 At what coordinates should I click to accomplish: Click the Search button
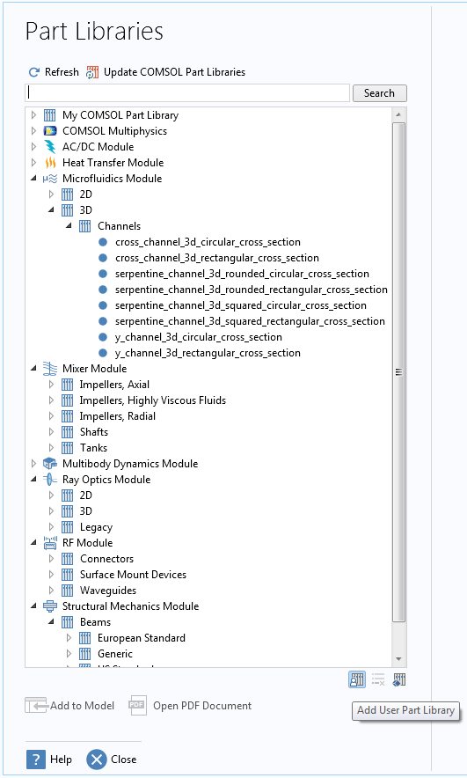[380, 93]
